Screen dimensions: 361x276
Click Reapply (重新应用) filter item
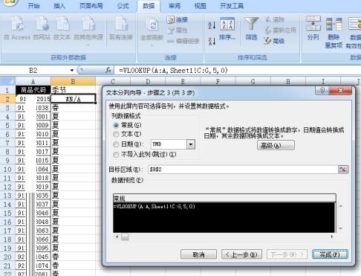point(280,31)
